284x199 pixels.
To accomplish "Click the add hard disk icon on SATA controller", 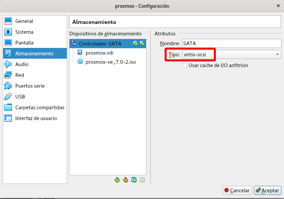I will (142, 44).
